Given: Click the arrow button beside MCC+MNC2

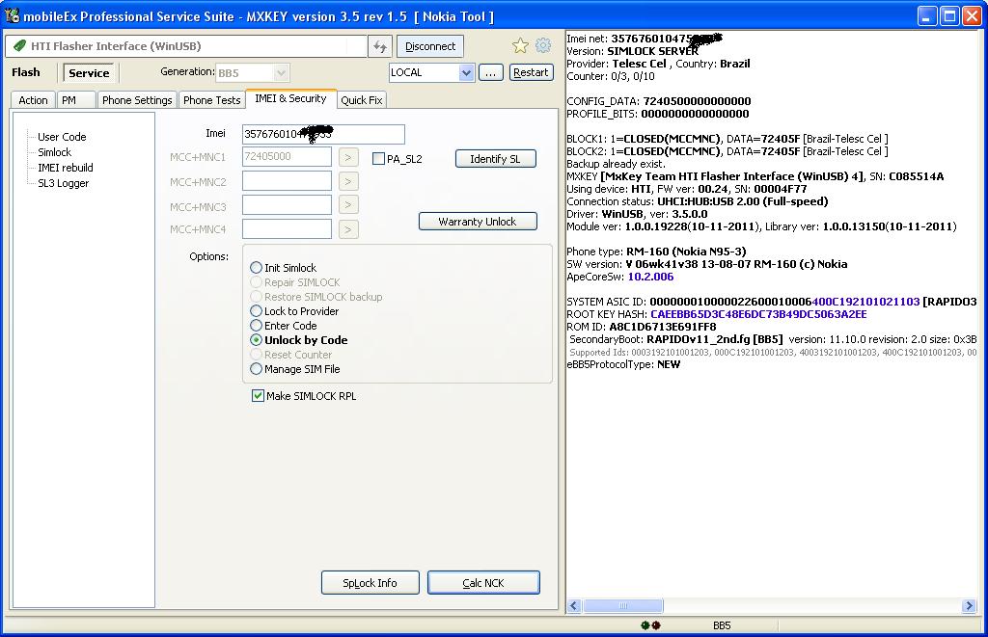Looking at the screenshot, I should click(347, 181).
